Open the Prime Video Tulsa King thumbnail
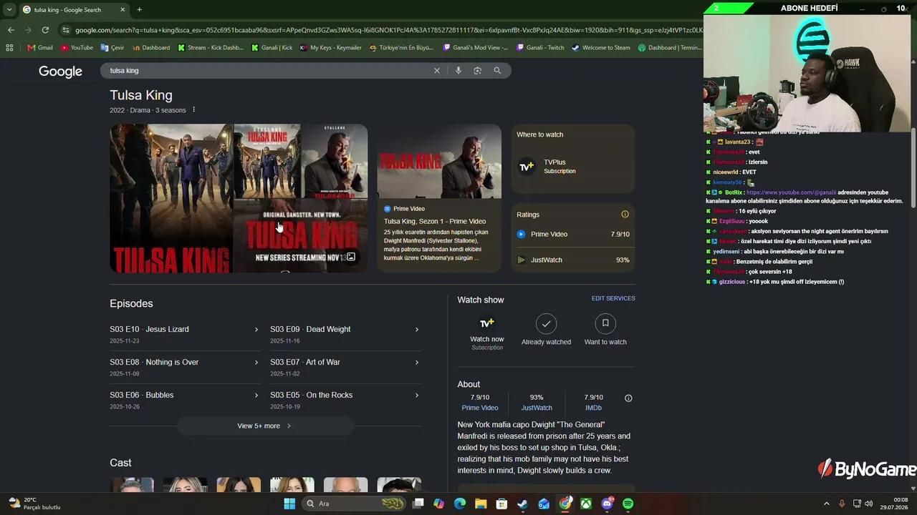The image size is (917, 515). click(439, 161)
